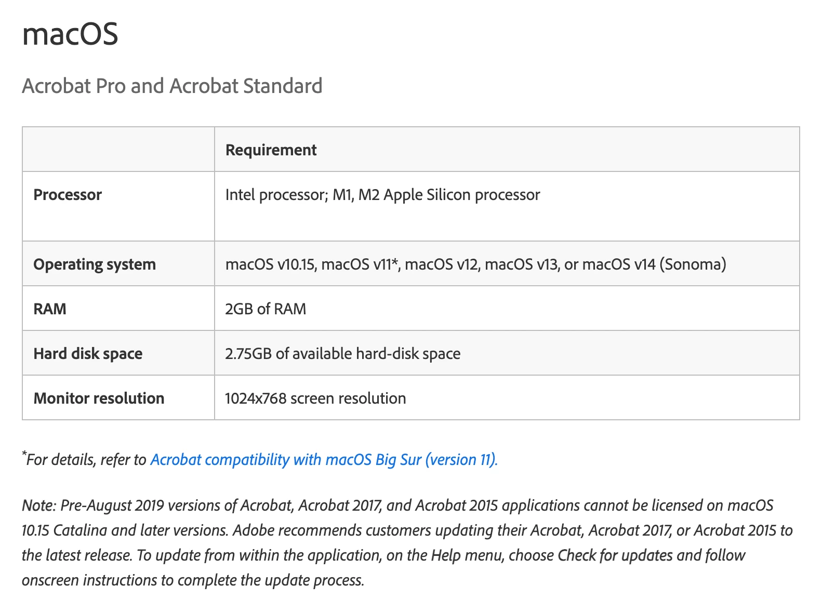
Task: Select the Acrobat Pro and Acrobat Standard subheading
Action: pyautogui.click(x=172, y=86)
